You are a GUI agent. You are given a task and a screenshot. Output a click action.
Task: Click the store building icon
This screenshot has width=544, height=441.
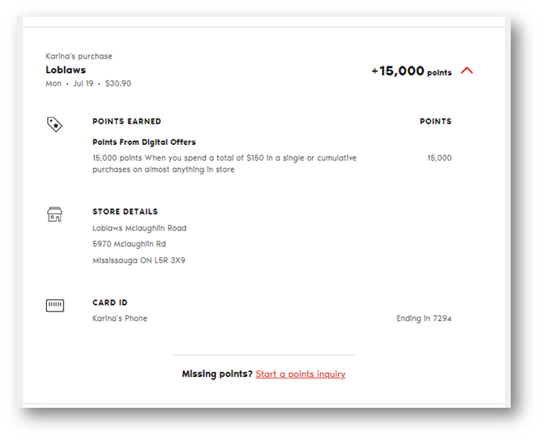click(x=55, y=215)
